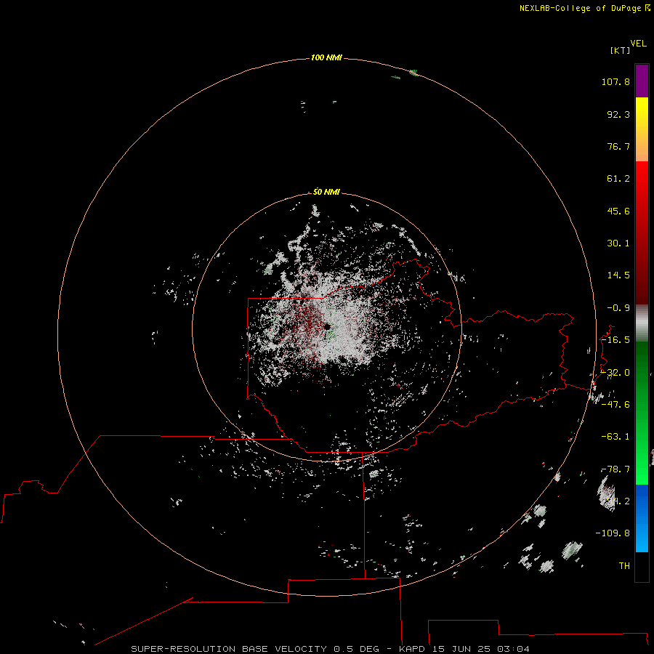Click the radar site center dot
The width and height of the screenshot is (654, 654).
(x=327, y=327)
